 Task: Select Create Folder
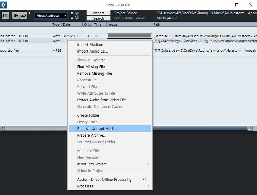(87, 115)
